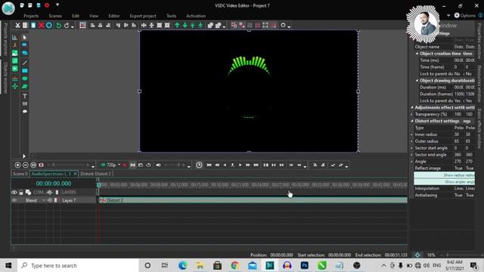Open Options in top right
The height and width of the screenshot is (272, 484).
(x=464, y=15)
